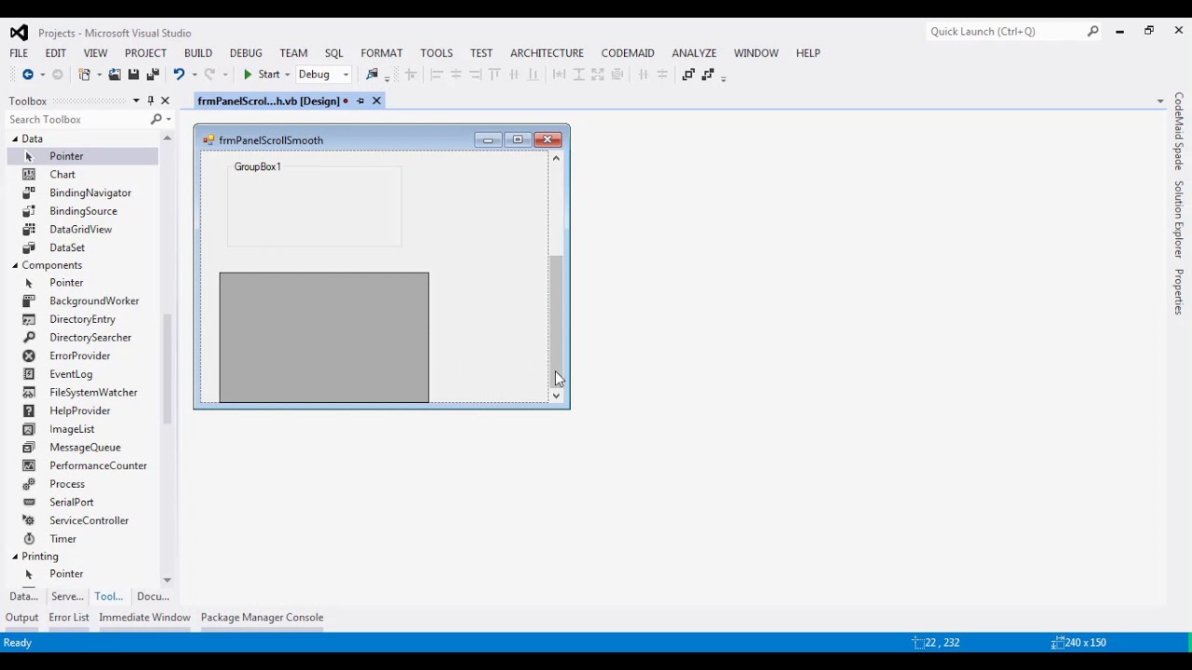The height and width of the screenshot is (670, 1192).
Task: Click the New Project toolbar icon
Action: (85, 74)
